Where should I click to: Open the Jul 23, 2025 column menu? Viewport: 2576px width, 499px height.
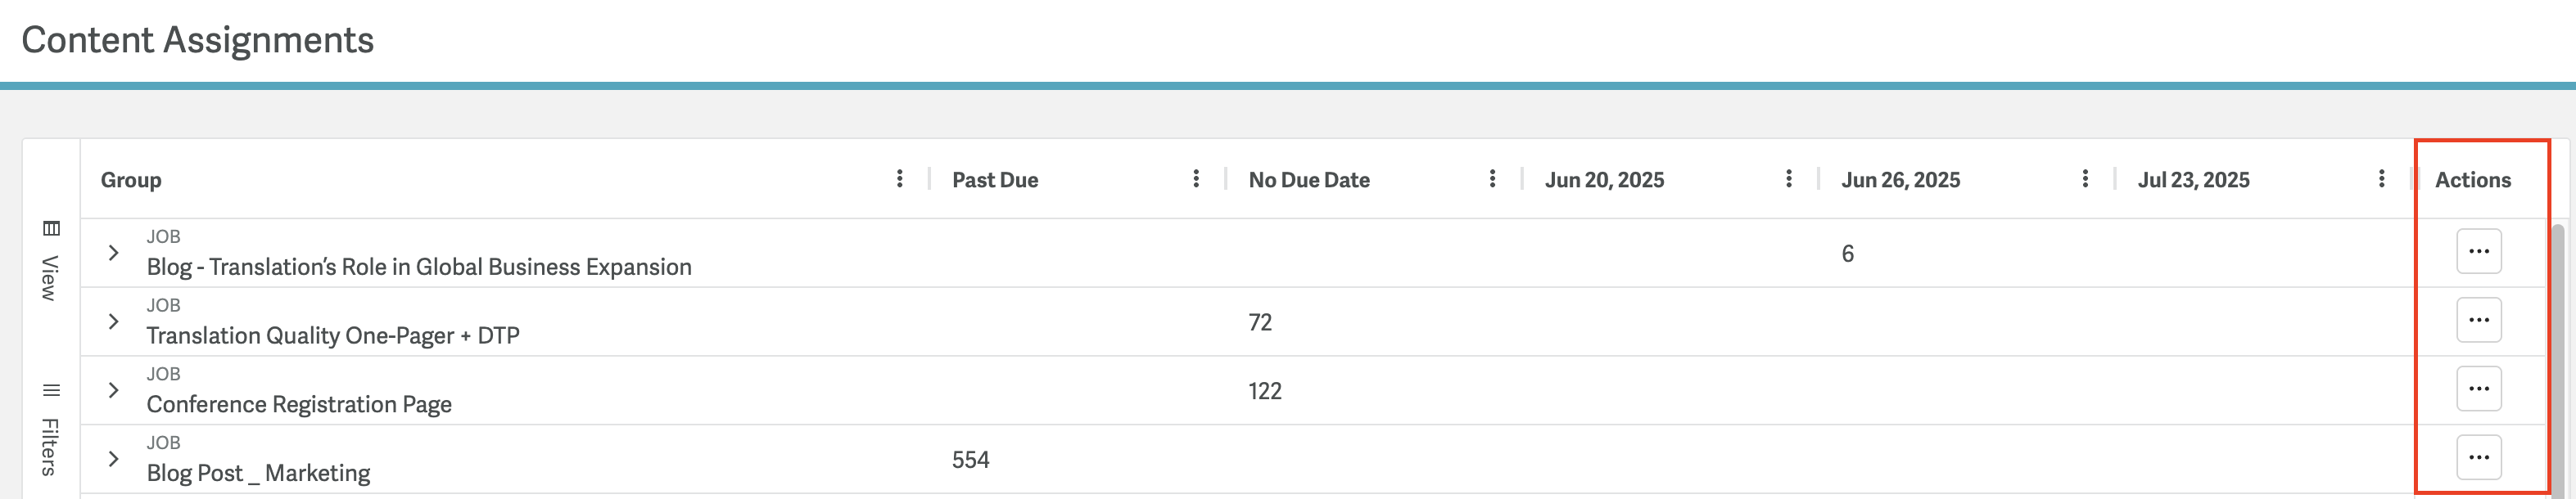2381,179
